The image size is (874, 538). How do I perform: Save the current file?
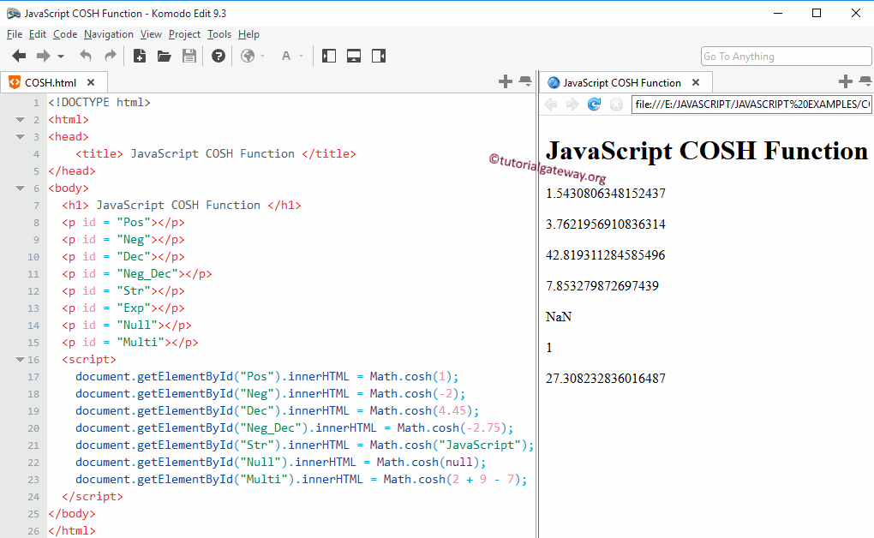(188, 56)
